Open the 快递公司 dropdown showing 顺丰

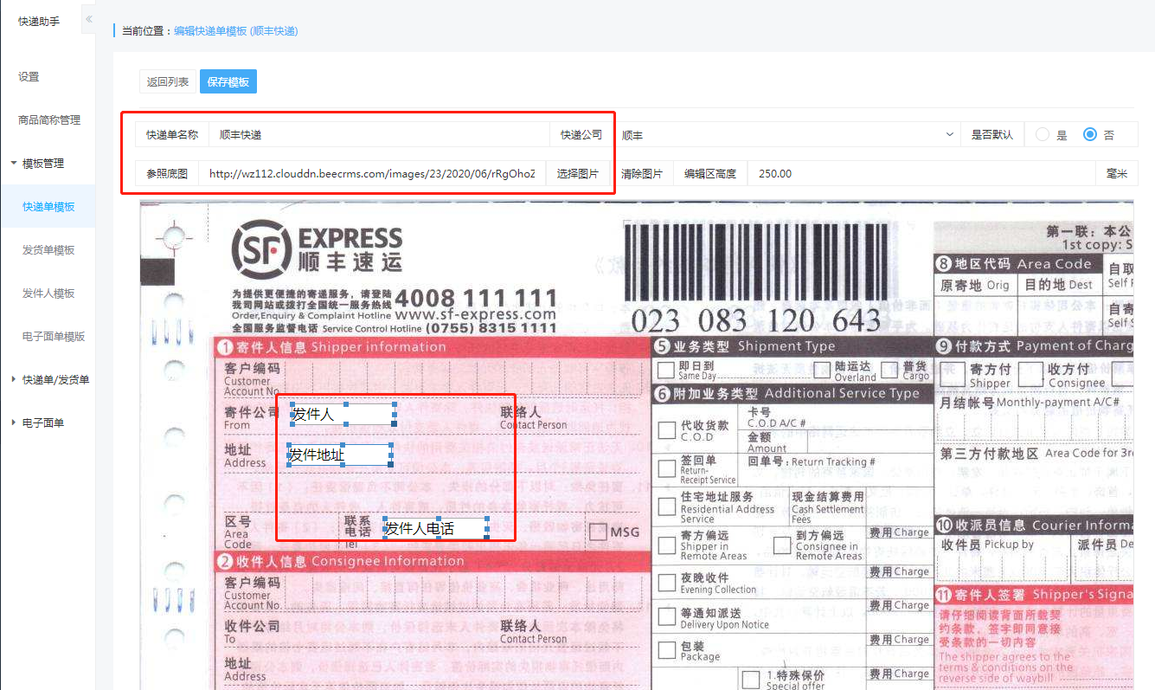pos(786,135)
